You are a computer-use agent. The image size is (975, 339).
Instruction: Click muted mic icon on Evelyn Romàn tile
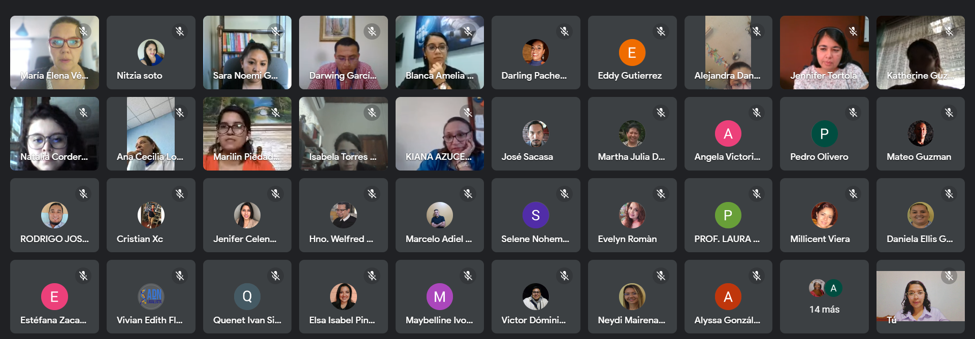[x=661, y=194]
